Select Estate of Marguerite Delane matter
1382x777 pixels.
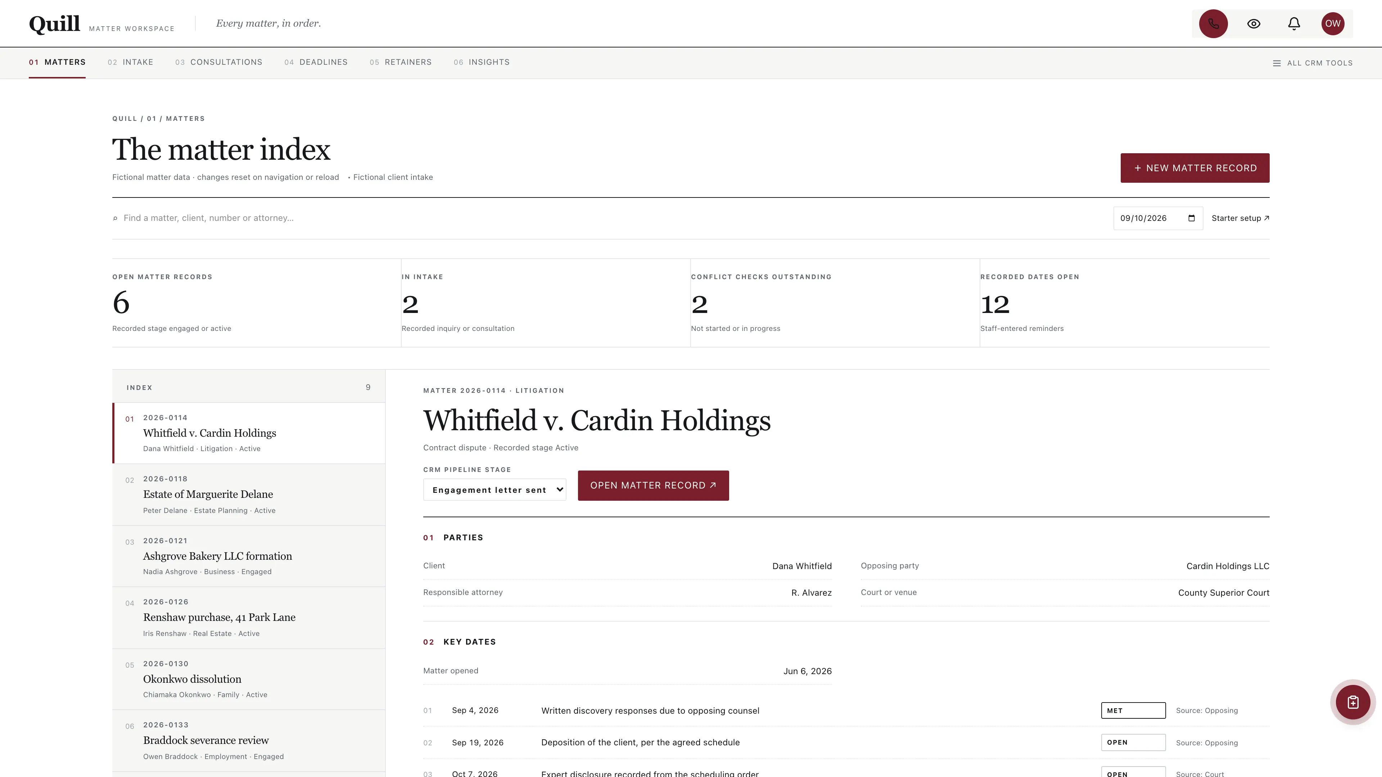pos(249,494)
